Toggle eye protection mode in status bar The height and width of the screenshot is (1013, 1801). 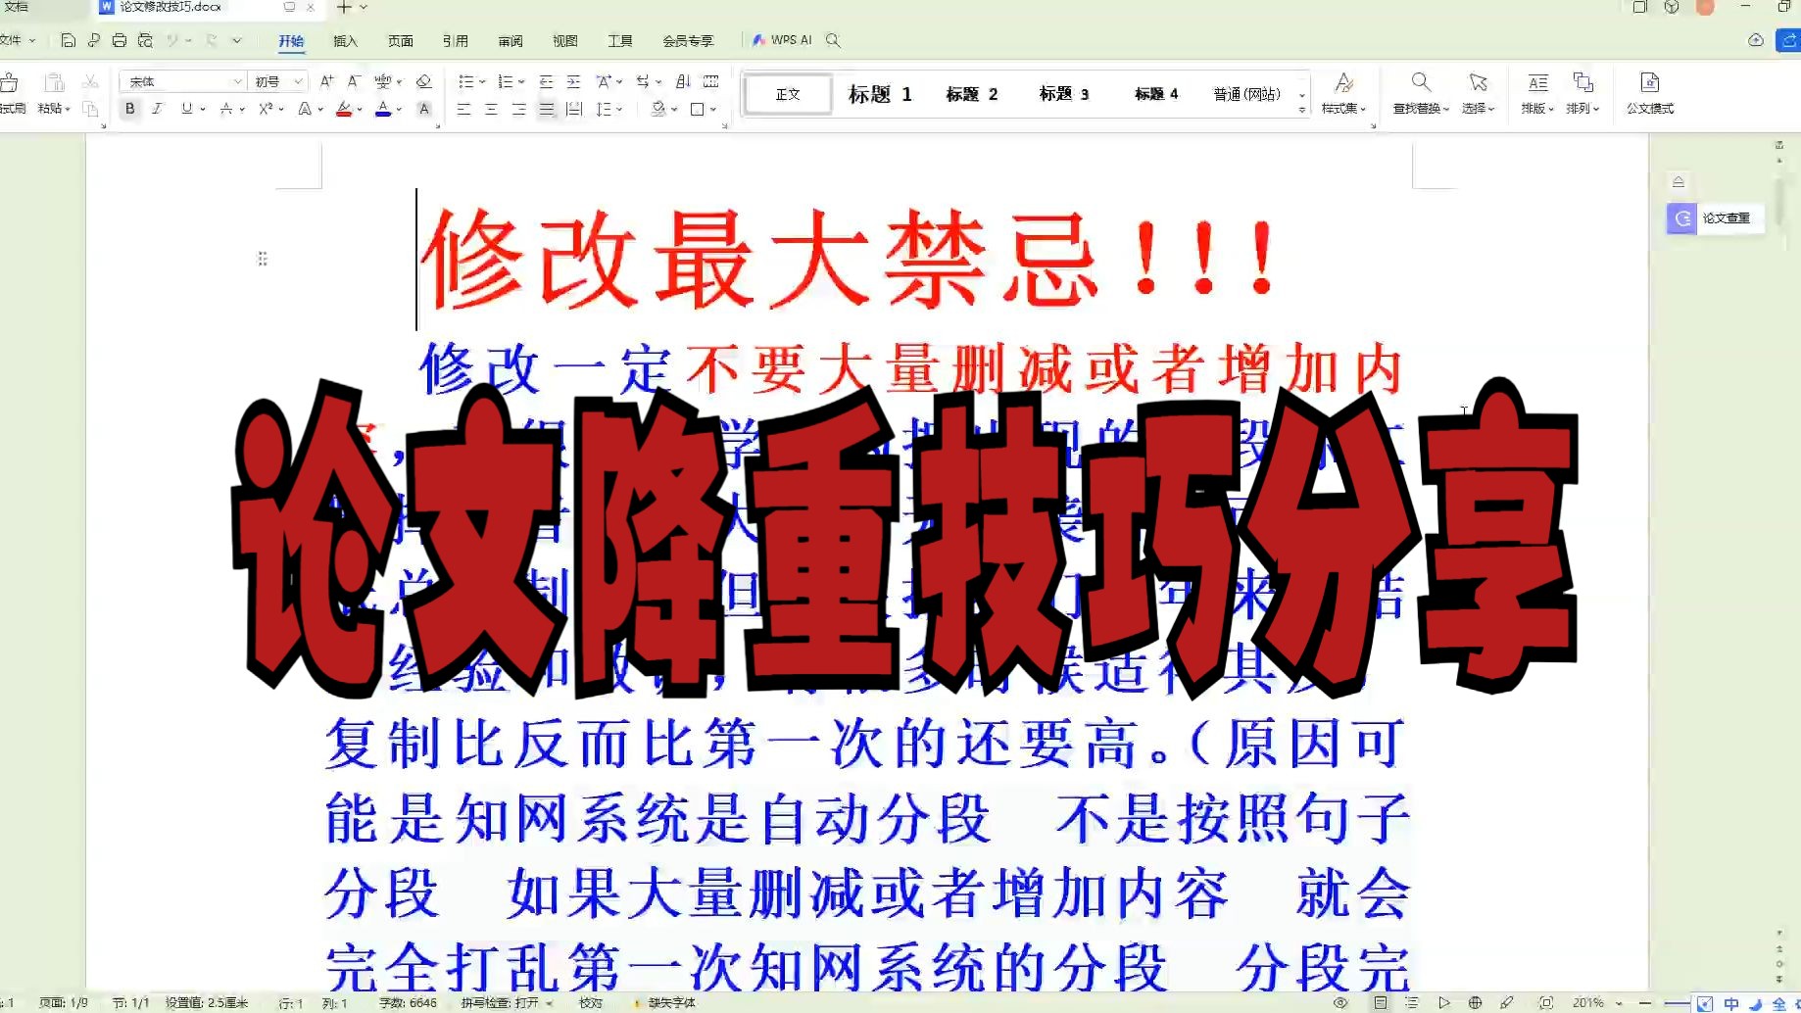[x=1340, y=1002]
